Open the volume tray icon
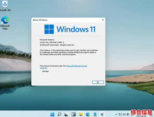This screenshot has width=154, height=117. pos(124,114)
